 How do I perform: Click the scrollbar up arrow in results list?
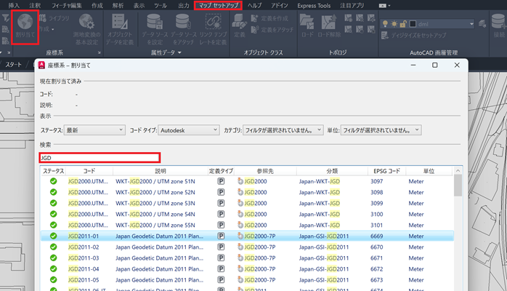(x=458, y=170)
